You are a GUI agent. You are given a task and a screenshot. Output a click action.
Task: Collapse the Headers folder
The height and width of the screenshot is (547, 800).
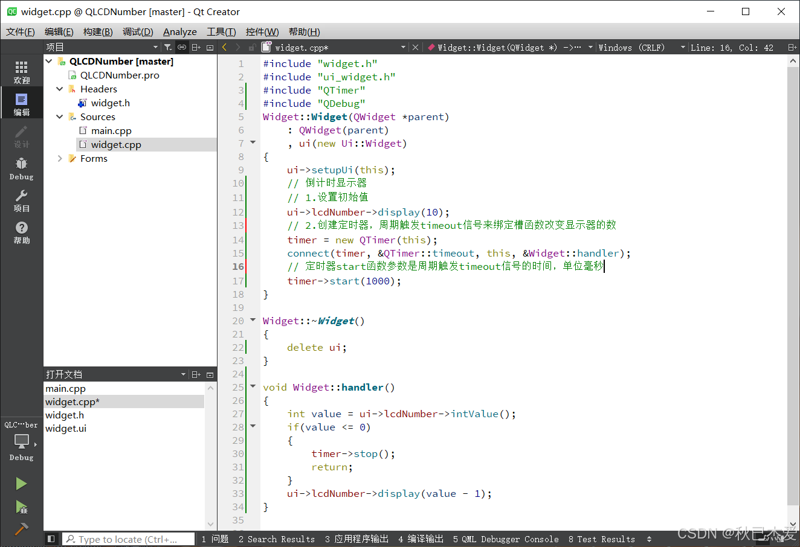tap(59, 89)
